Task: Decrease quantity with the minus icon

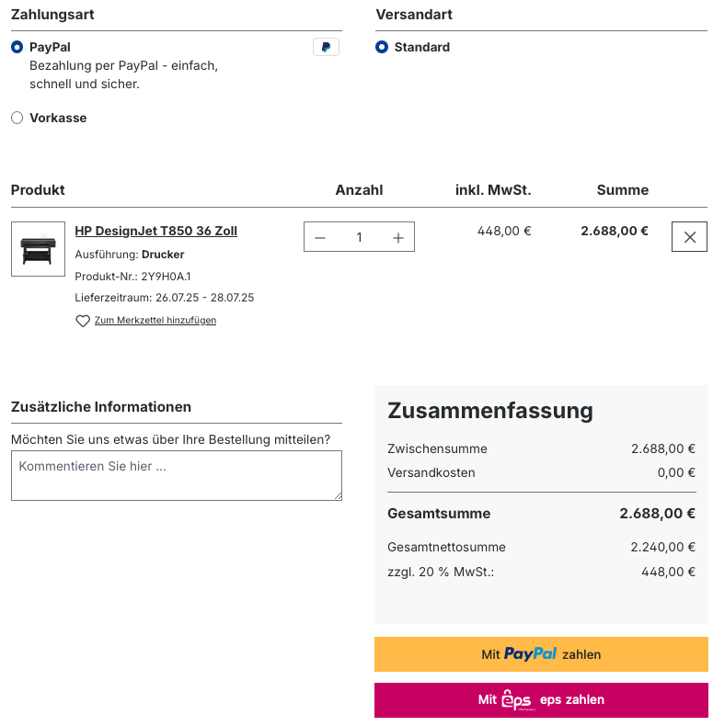Action: click(x=320, y=237)
